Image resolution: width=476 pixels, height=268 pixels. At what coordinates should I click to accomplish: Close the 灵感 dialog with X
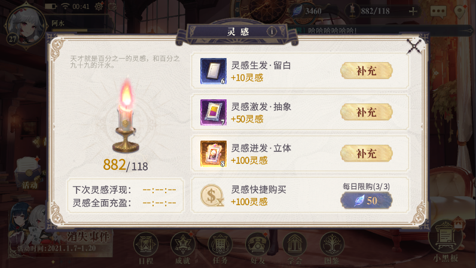click(x=414, y=47)
